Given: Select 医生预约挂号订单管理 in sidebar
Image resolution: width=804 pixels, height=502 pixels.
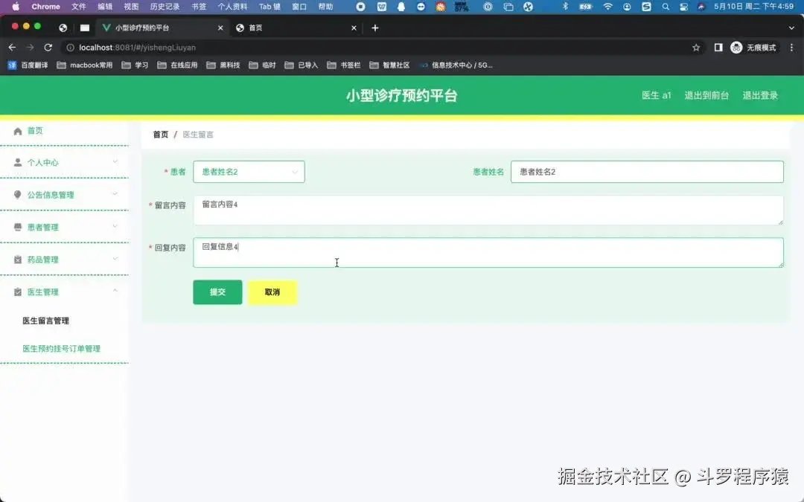Looking at the screenshot, I should point(61,349).
